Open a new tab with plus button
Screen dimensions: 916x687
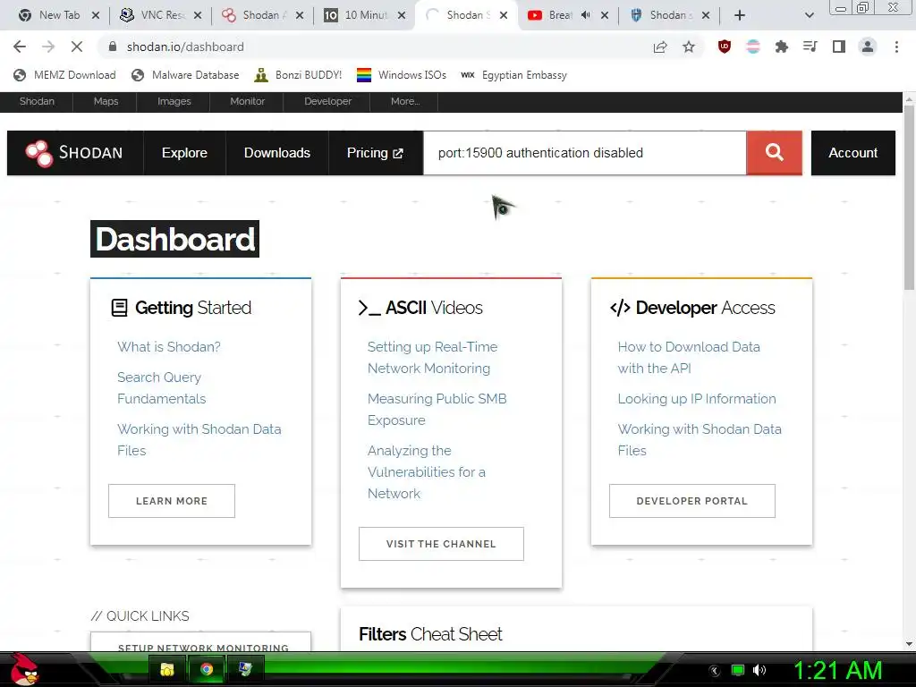pos(740,15)
